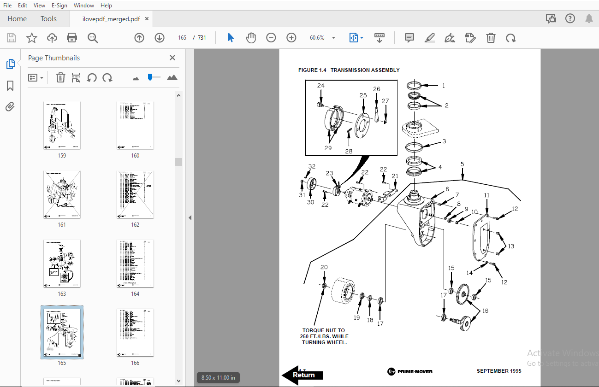Adjust the thumbnail size slider handle
The height and width of the screenshot is (387, 599).
[150, 77]
